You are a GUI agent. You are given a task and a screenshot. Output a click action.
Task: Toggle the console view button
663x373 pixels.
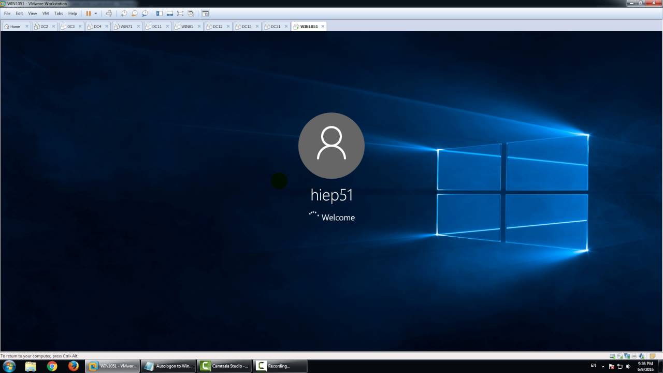tap(206, 13)
